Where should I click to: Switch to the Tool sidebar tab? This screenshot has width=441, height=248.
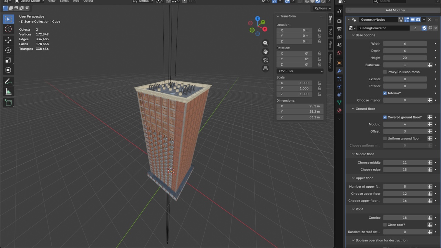point(330,32)
